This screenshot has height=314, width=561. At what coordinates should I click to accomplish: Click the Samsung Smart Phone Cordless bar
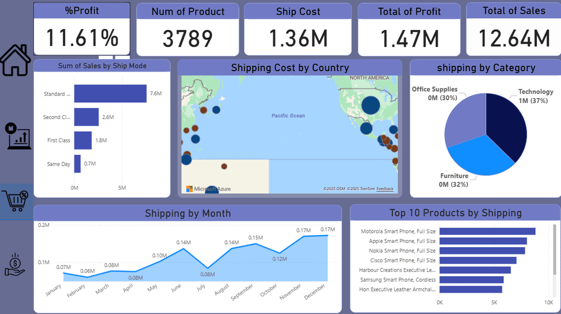click(x=472, y=279)
